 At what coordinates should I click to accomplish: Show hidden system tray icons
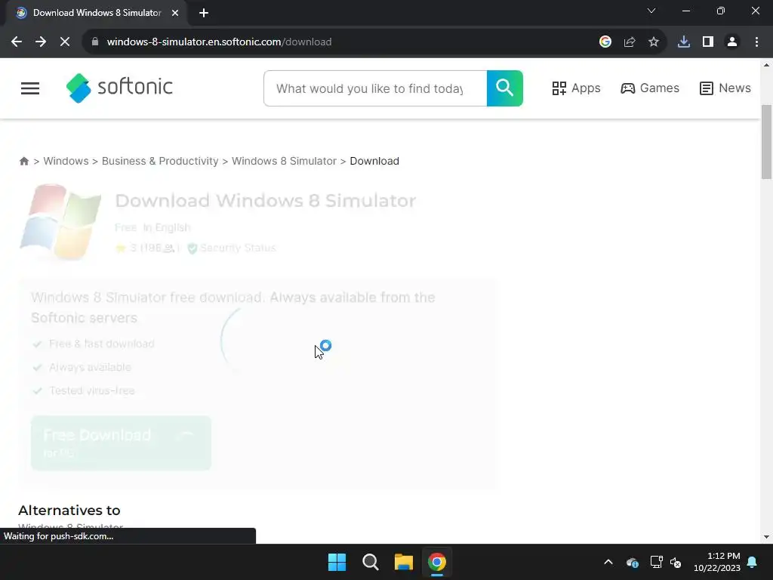(x=608, y=562)
